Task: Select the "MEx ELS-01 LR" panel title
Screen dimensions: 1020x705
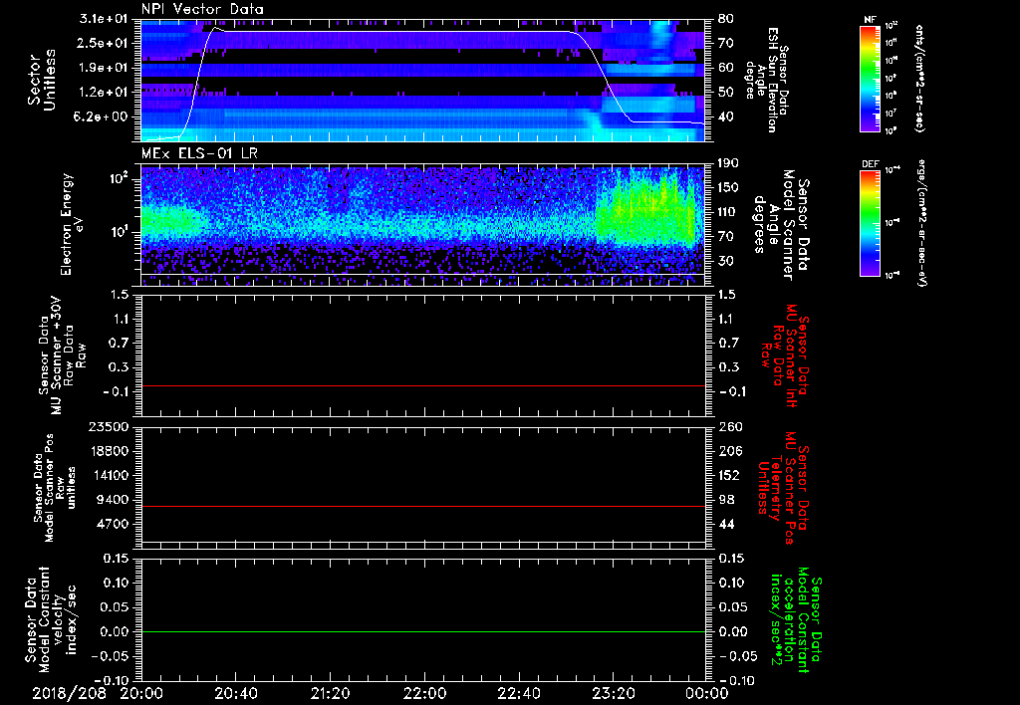Action: coord(198,154)
